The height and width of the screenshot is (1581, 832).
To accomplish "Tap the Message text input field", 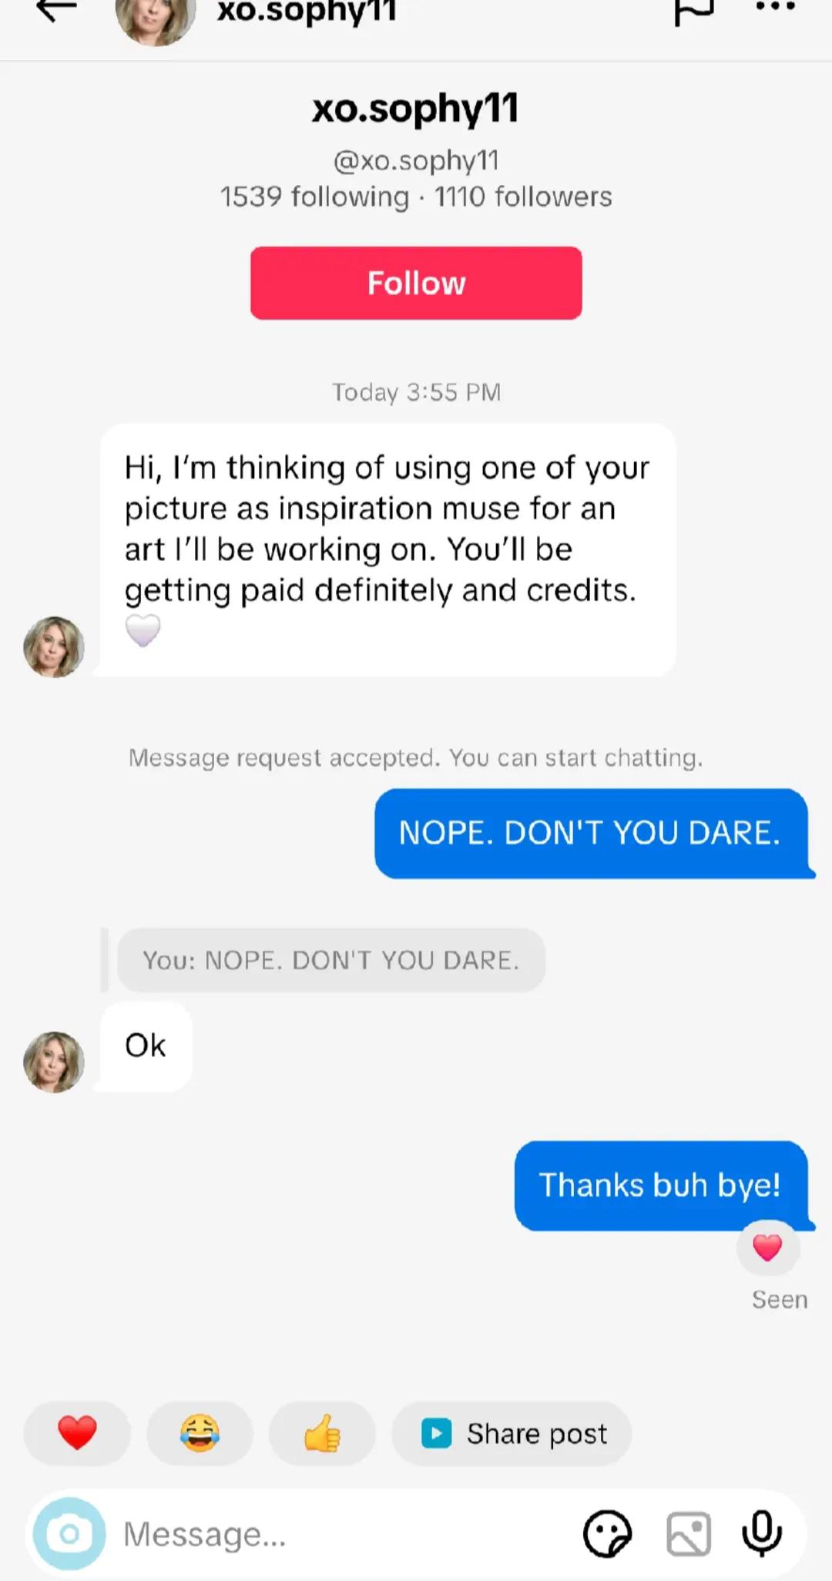I will click(347, 1533).
